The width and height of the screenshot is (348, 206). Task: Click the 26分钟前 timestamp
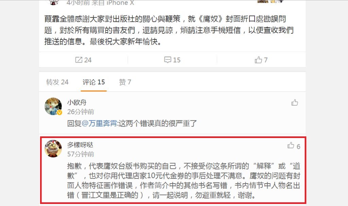(81, 111)
